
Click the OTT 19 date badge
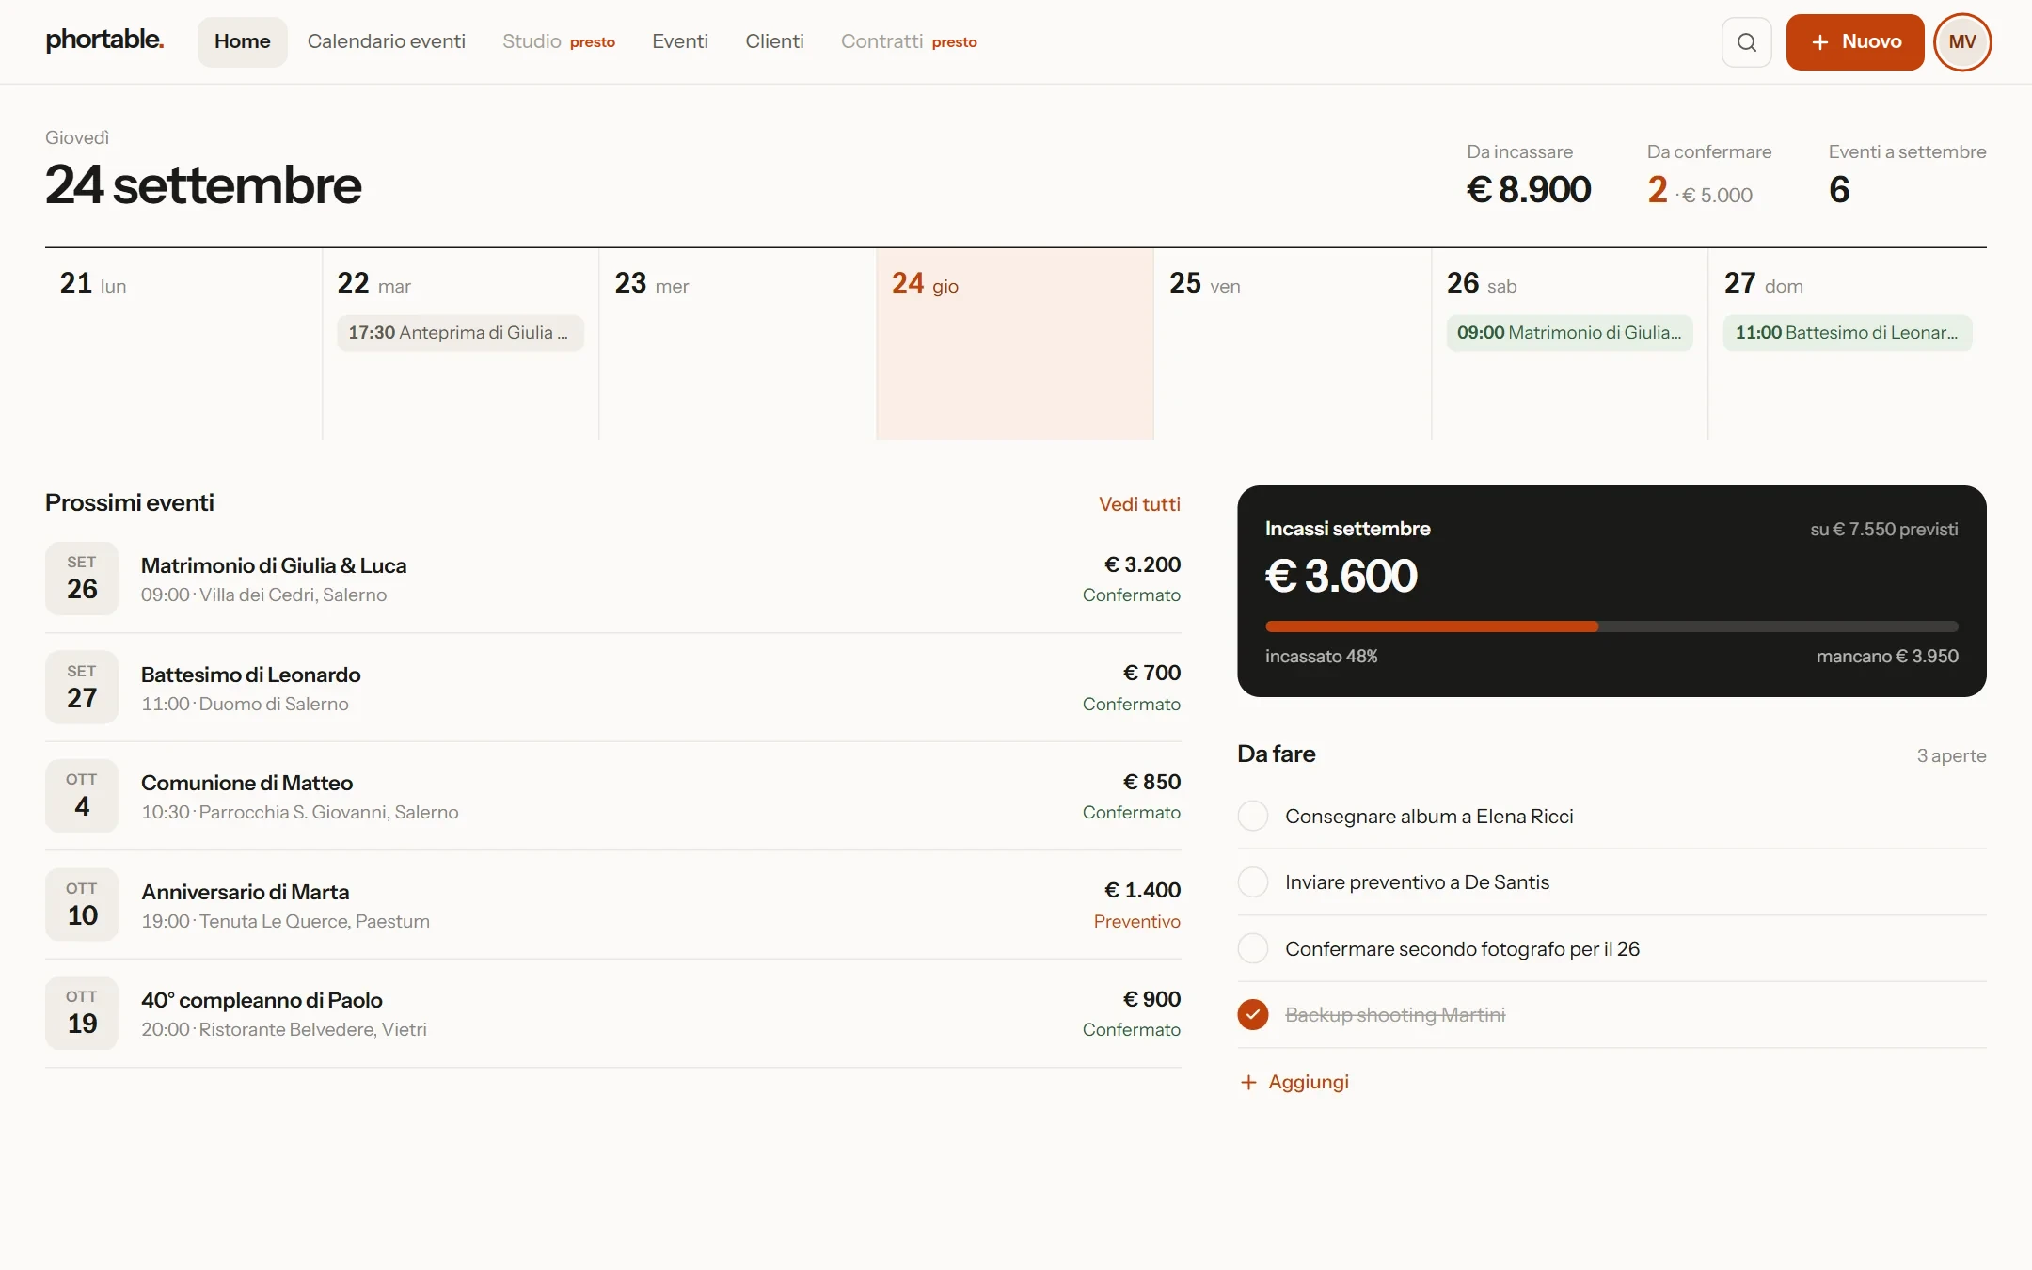tap(82, 1013)
